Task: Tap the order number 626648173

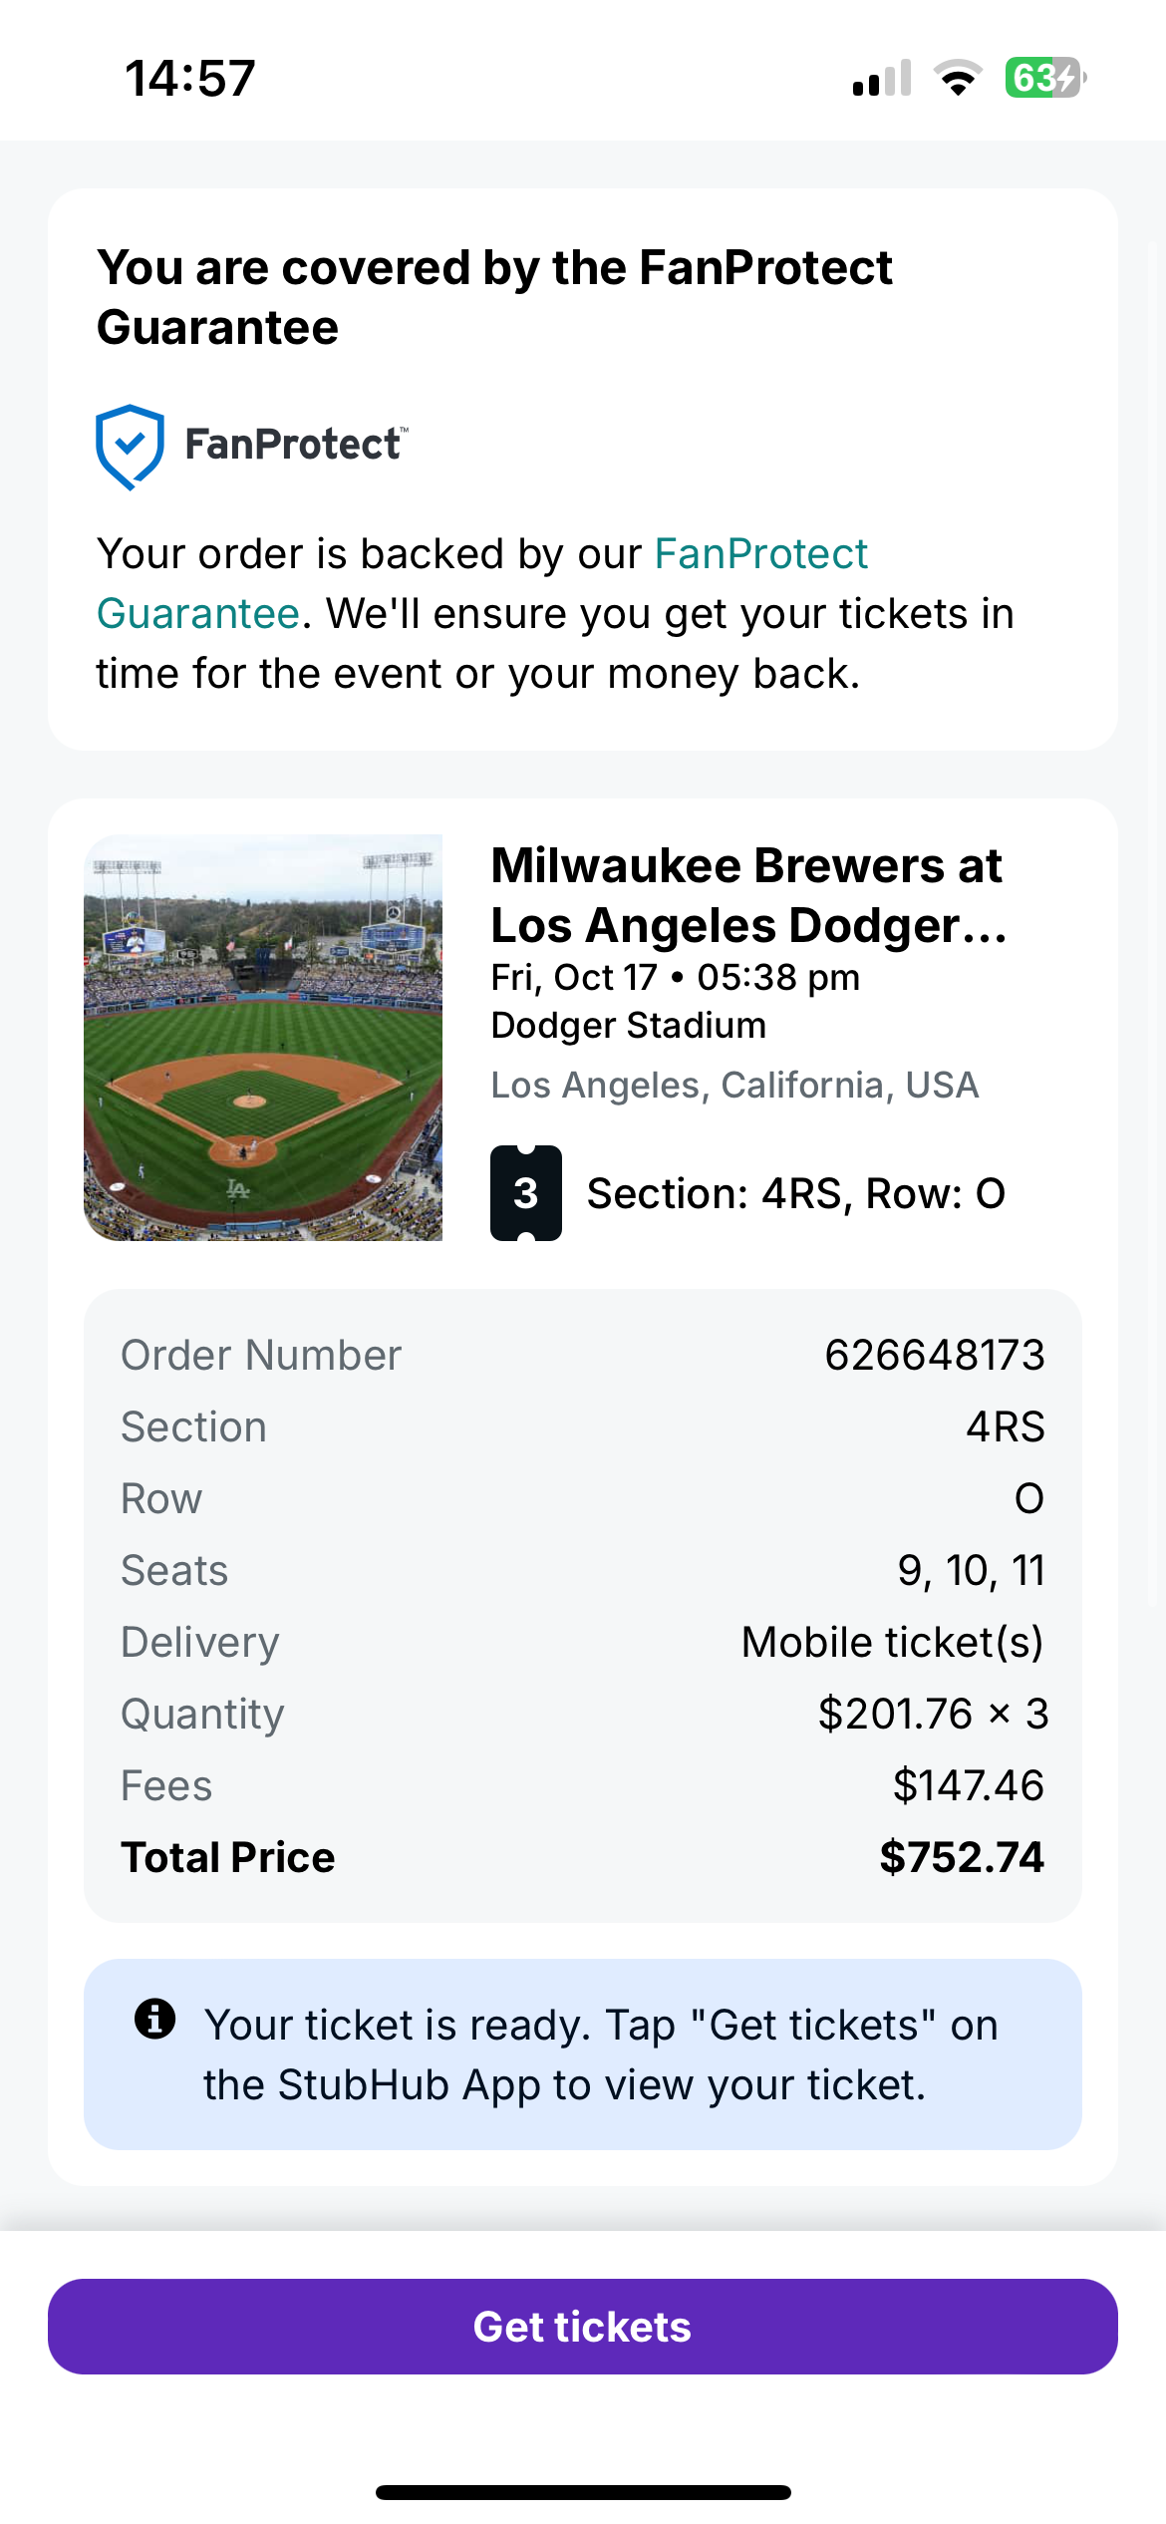Action: click(934, 1356)
